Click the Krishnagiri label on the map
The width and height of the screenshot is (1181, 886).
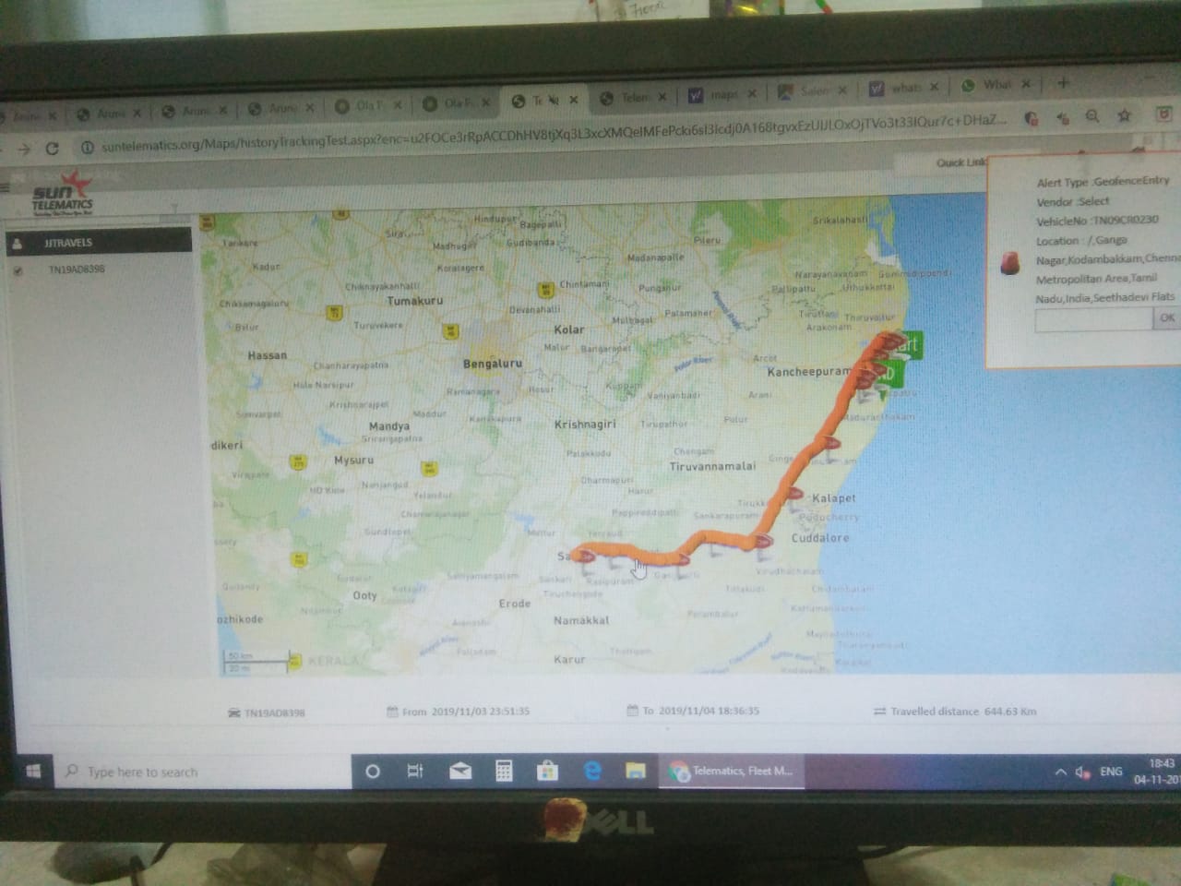coord(585,425)
